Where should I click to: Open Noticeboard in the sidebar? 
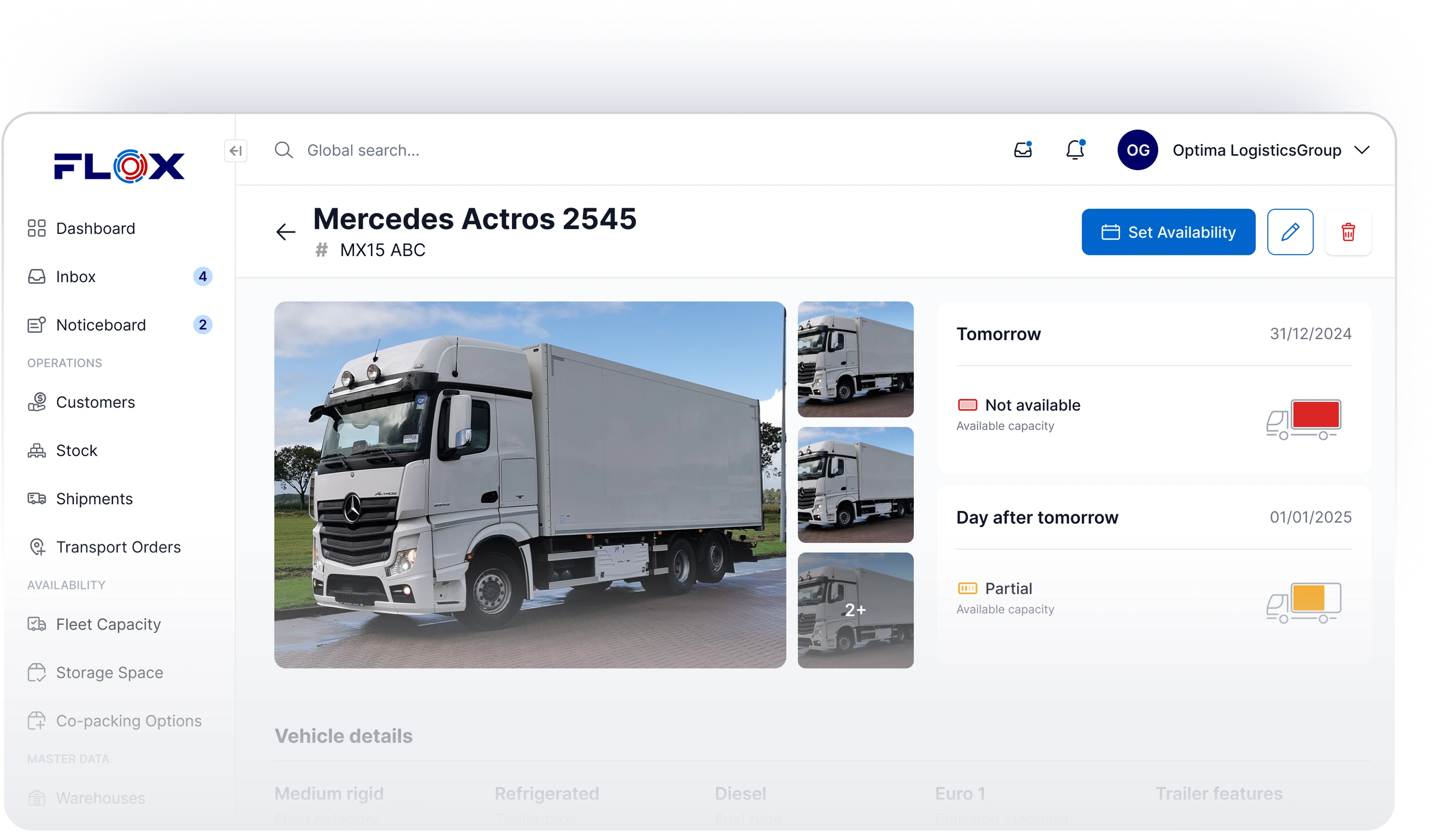pyautogui.click(x=119, y=325)
